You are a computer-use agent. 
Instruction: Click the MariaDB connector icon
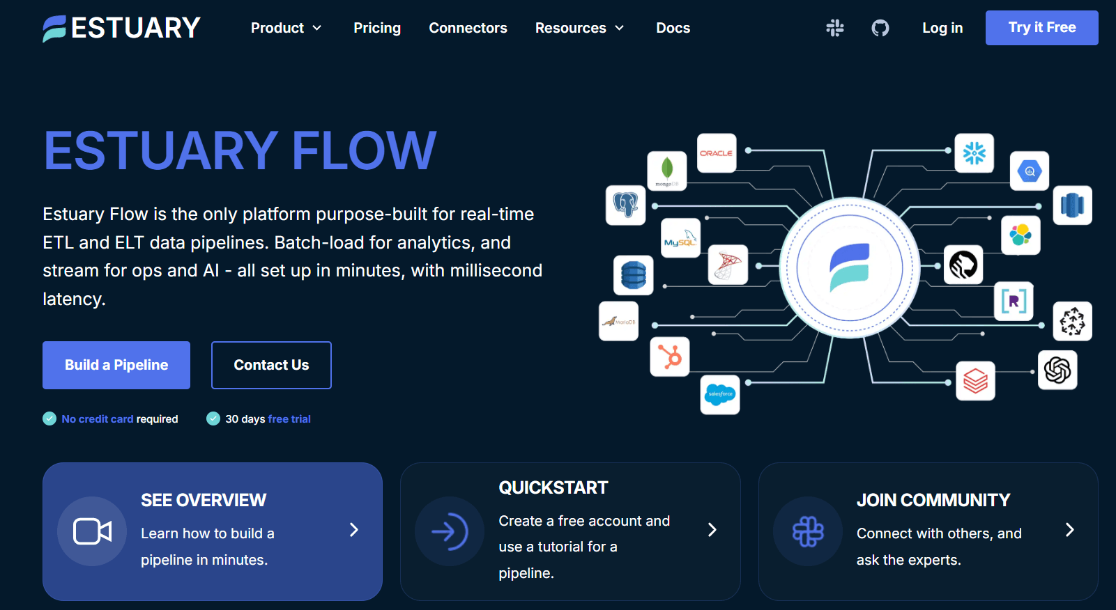click(618, 321)
